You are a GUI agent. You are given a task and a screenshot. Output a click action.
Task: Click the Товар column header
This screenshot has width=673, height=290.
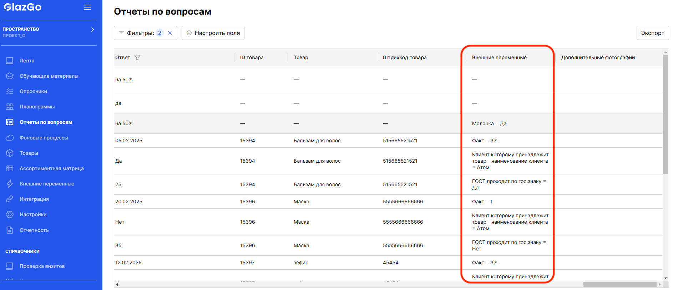(x=301, y=57)
